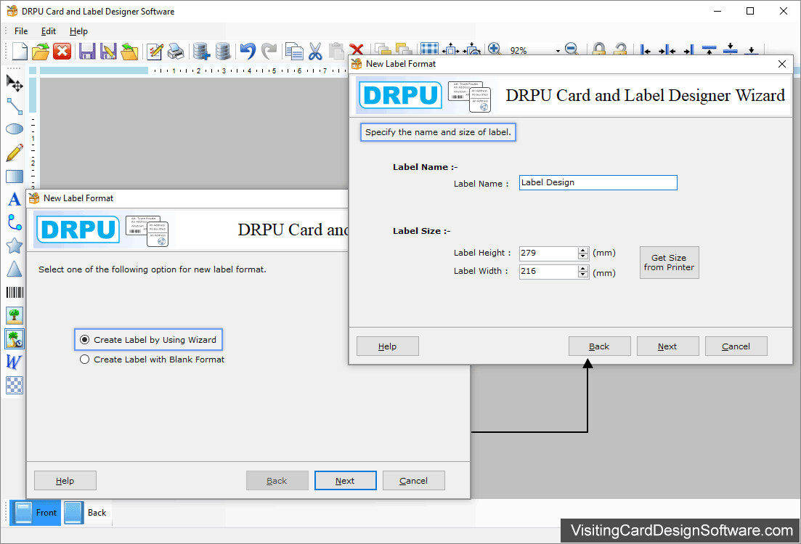Click the align horizontal centers icon

pyautogui.click(x=667, y=50)
